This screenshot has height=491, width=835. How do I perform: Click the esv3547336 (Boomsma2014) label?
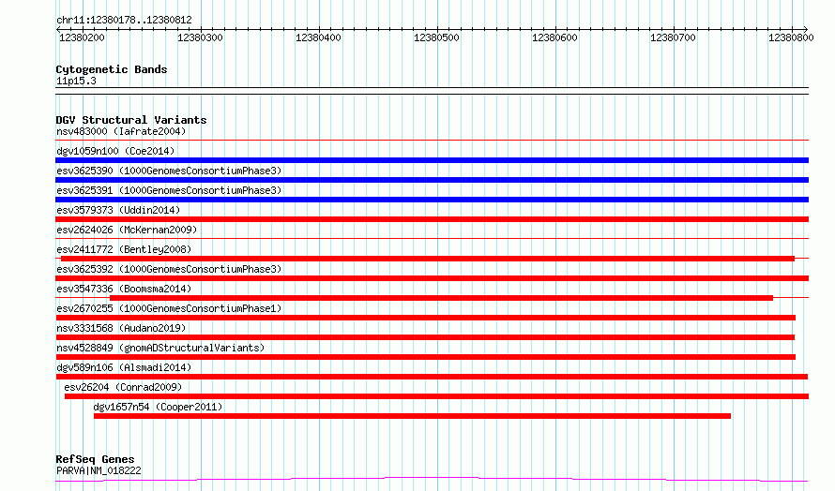coord(124,289)
